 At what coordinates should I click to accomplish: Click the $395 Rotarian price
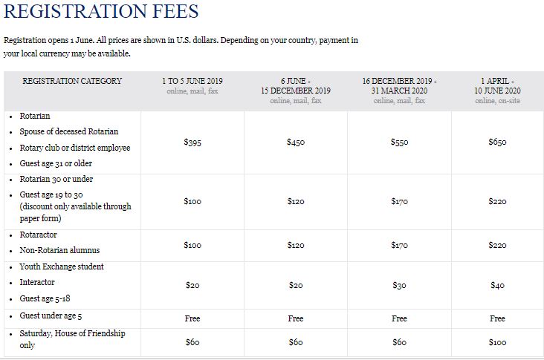(192, 142)
